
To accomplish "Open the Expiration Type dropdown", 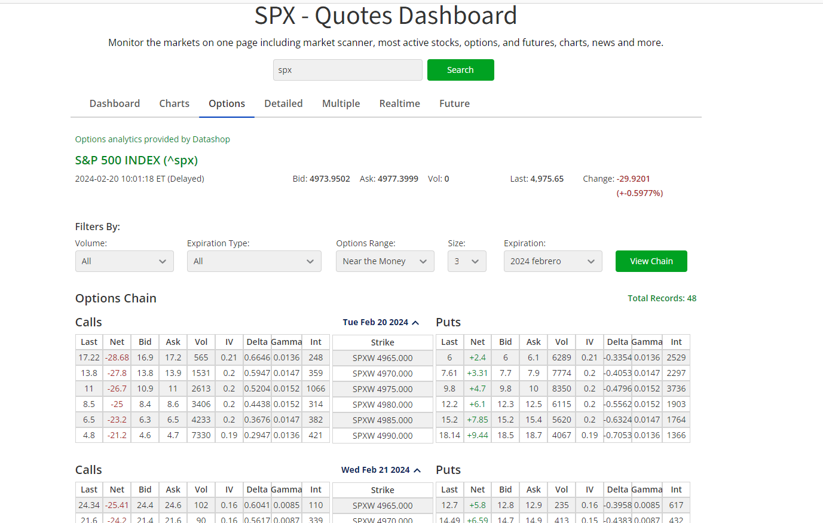I will (254, 261).
